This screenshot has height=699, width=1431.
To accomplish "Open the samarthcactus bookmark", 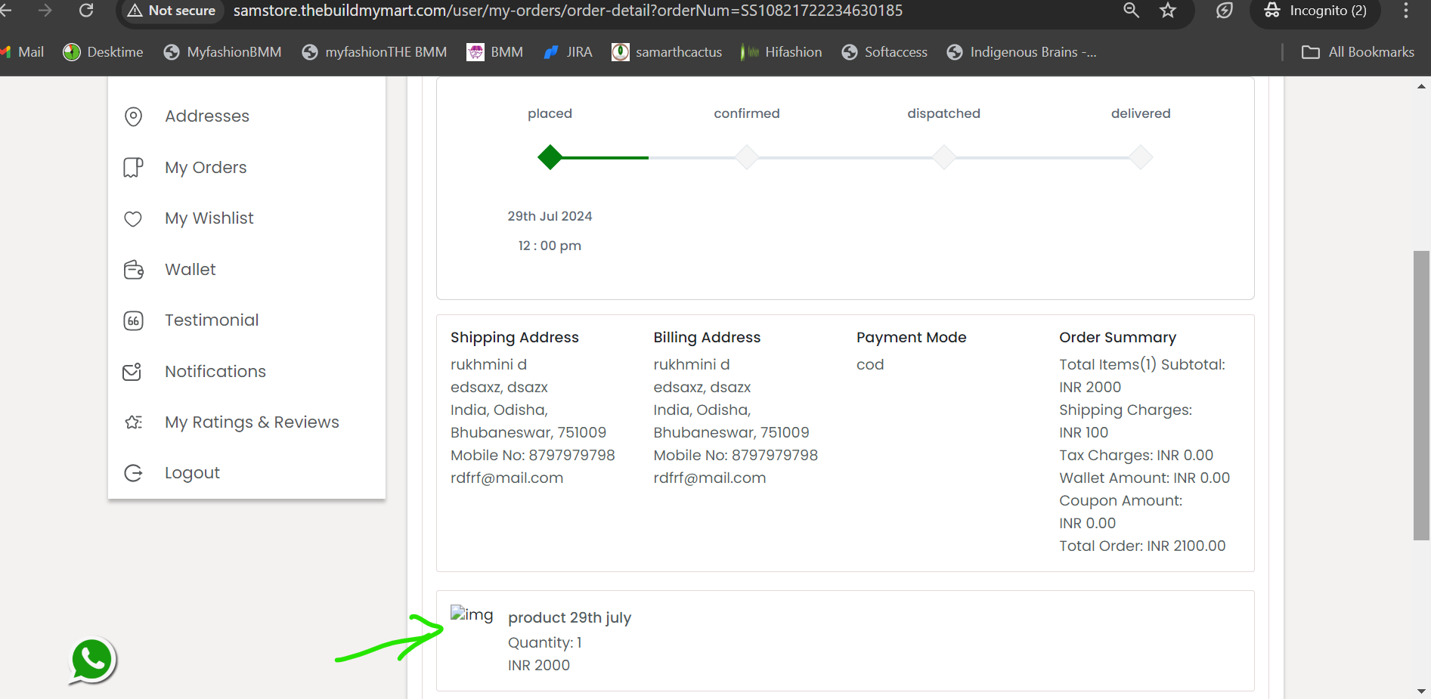I will click(667, 52).
